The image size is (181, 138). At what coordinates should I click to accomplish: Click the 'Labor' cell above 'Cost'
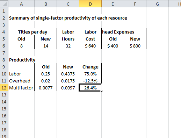[90, 32]
